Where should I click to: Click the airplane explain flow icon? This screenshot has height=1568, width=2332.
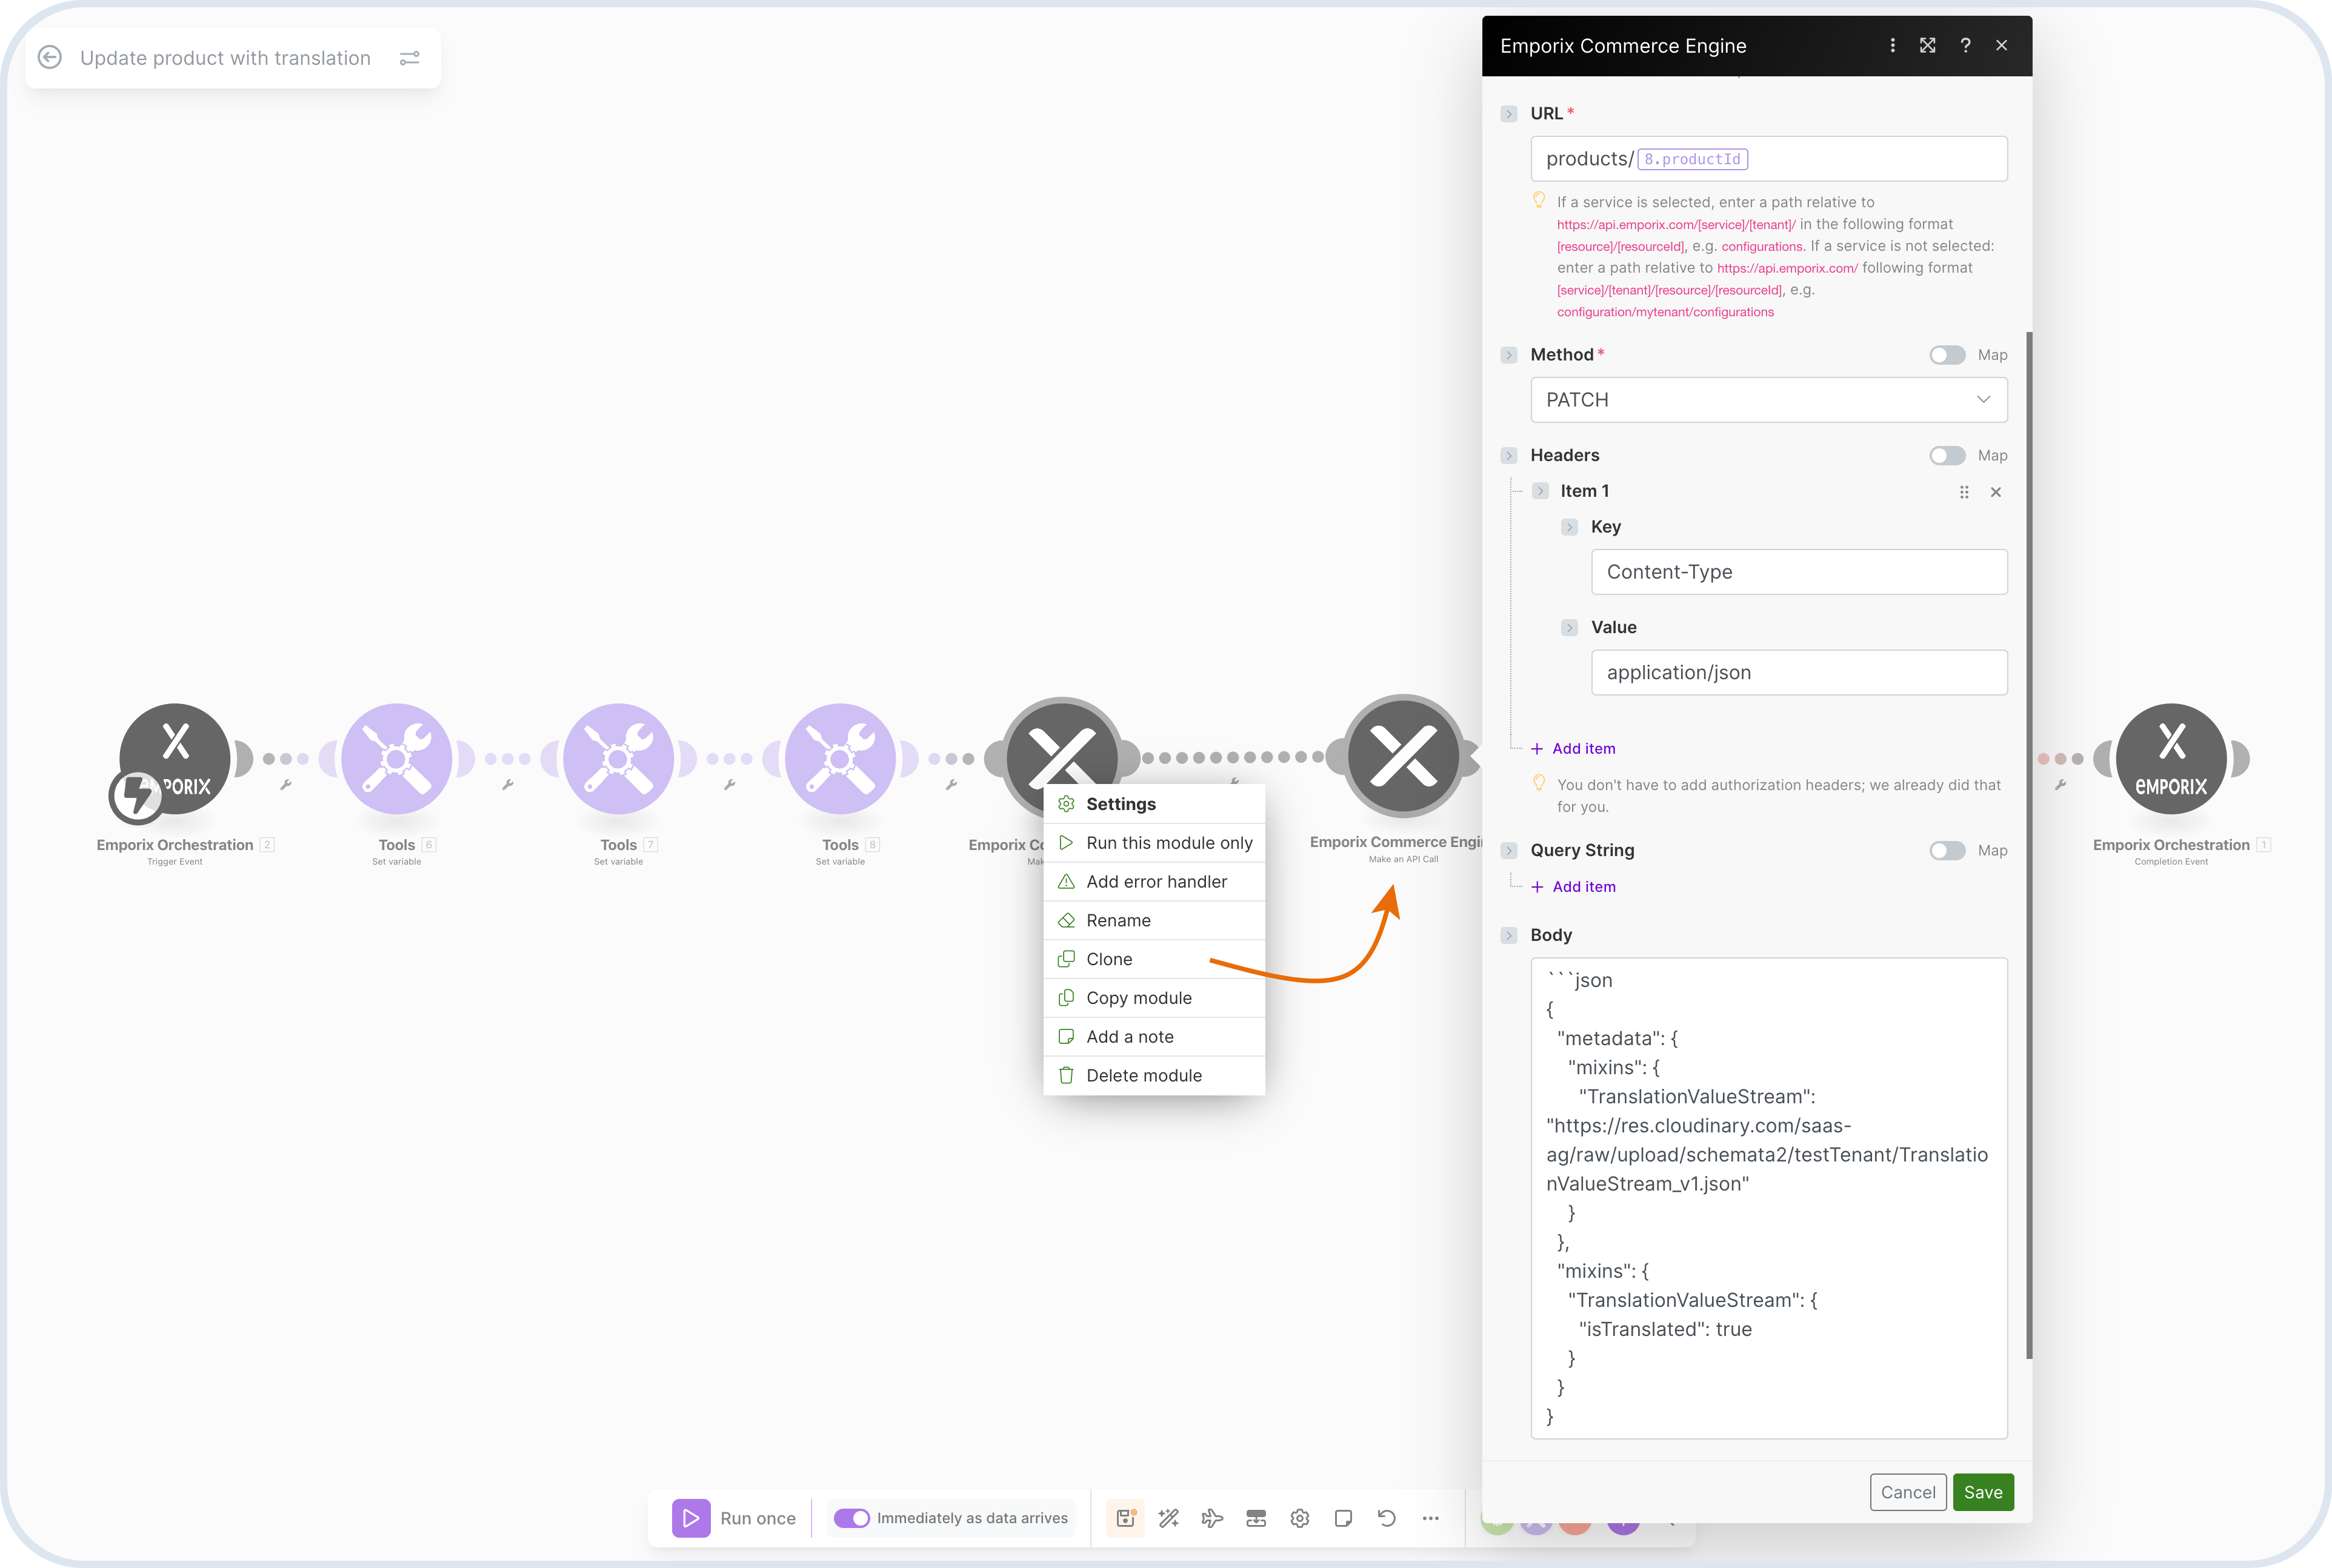click(1212, 1518)
